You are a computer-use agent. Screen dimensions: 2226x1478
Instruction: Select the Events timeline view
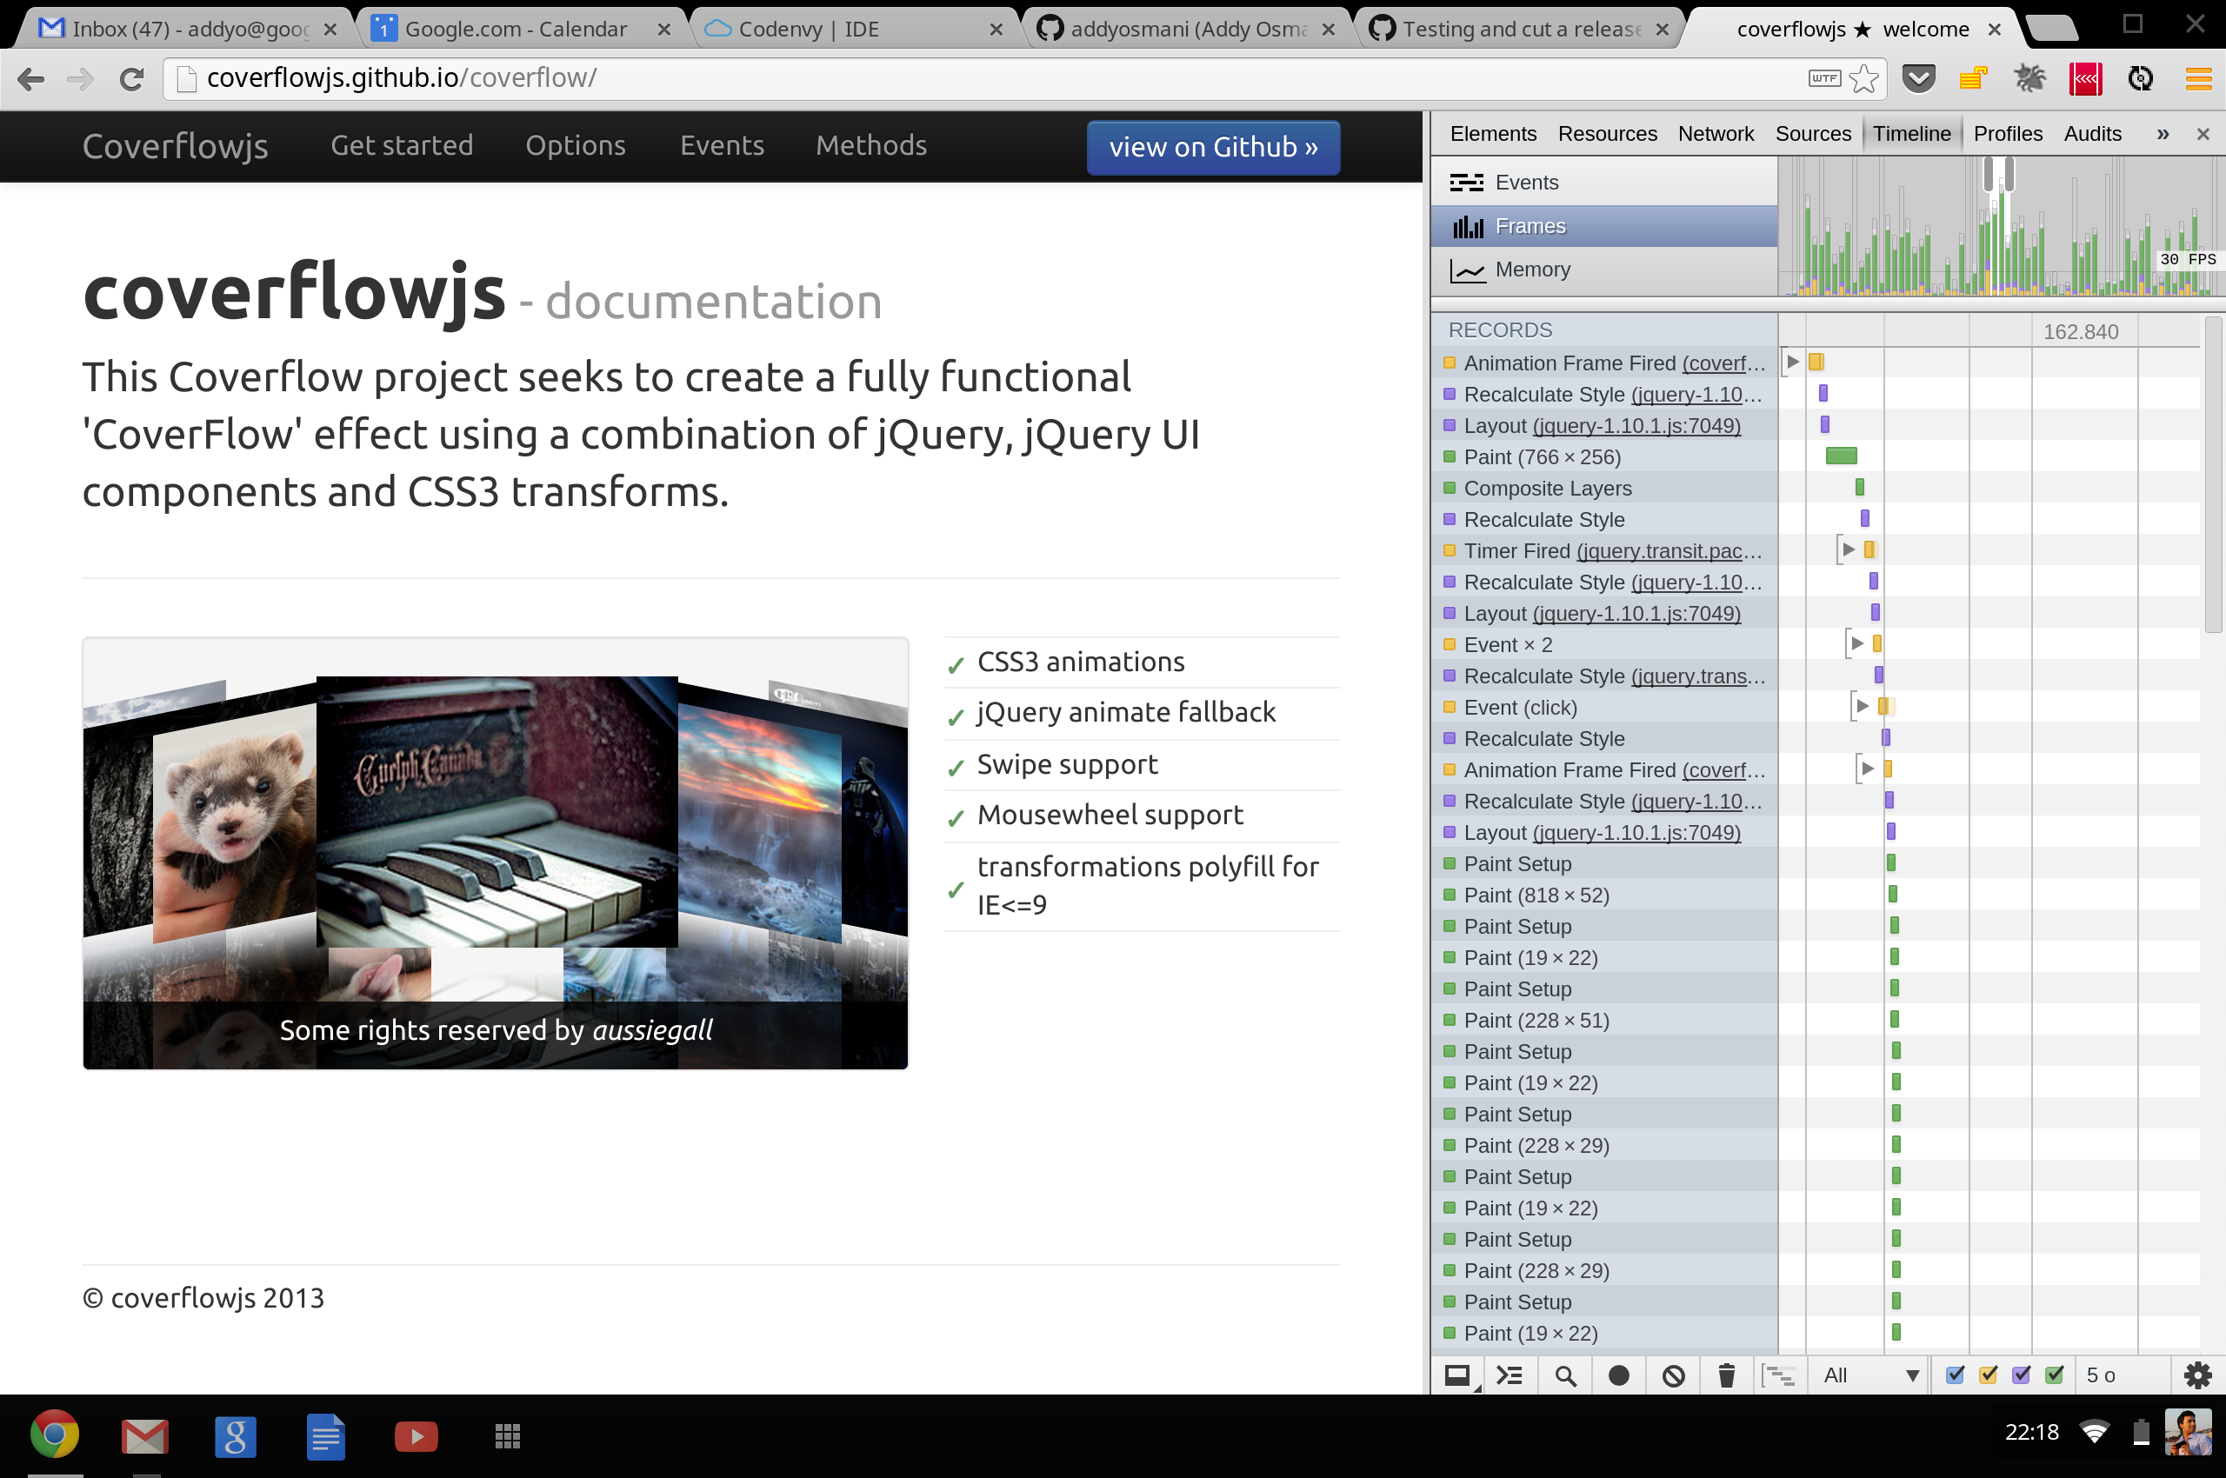pyautogui.click(x=1603, y=183)
